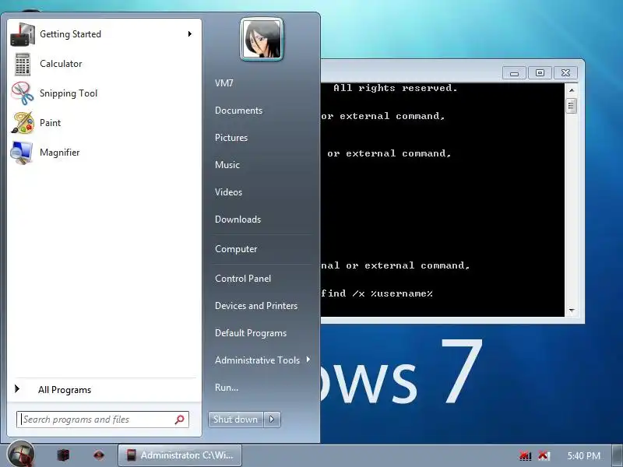The image size is (623, 467).
Task: Click "All rights reserved." text in console
Action: 396,88
